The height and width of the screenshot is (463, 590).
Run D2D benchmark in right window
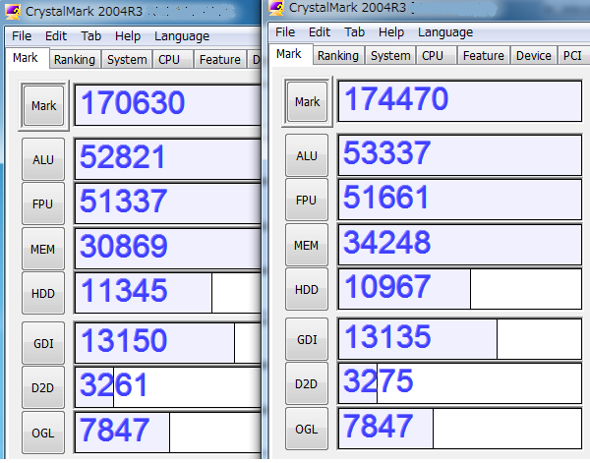coord(307,383)
